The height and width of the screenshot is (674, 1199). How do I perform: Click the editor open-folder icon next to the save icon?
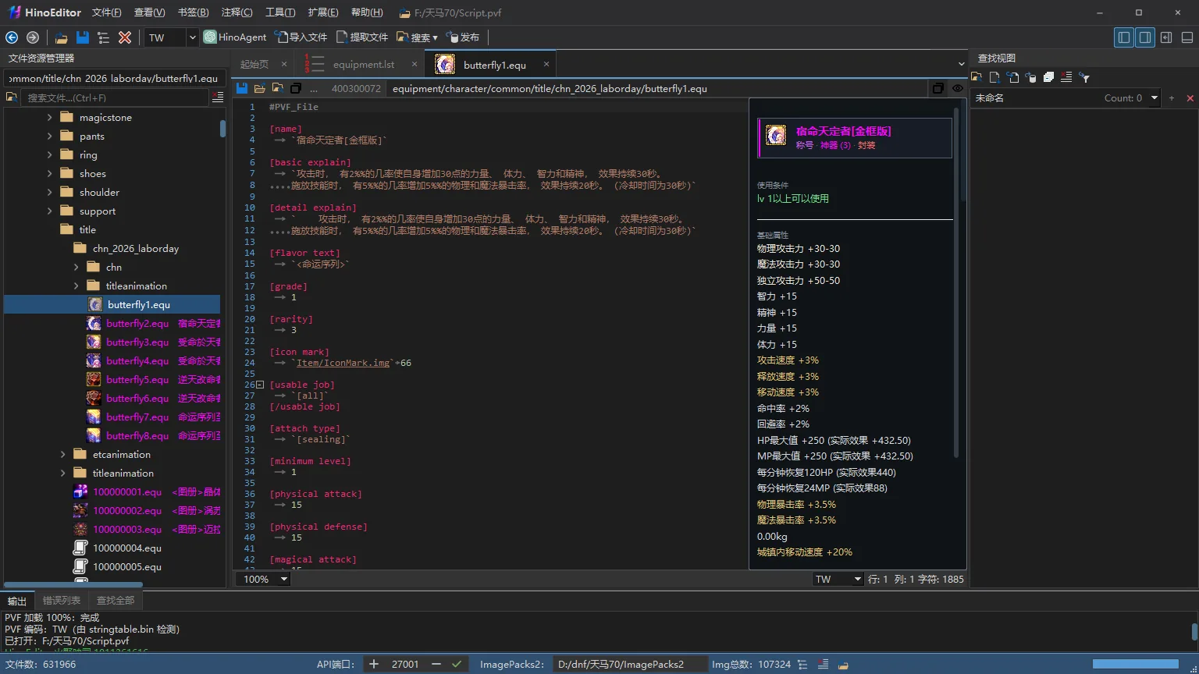point(260,88)
